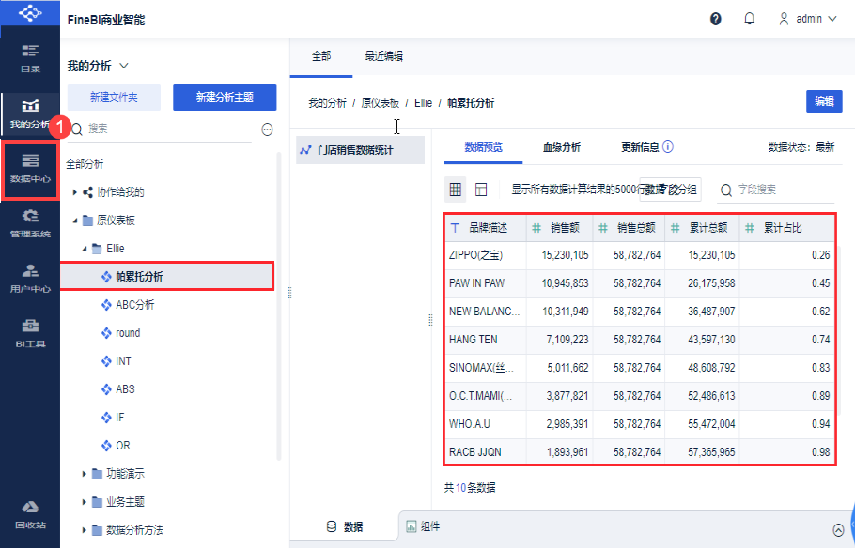
Task: Click the search magnifier icon in analysis panel
Action: [x=77, y=129]
